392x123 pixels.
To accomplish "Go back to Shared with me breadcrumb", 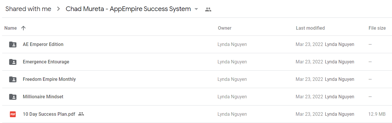I will tap(28, 9).
